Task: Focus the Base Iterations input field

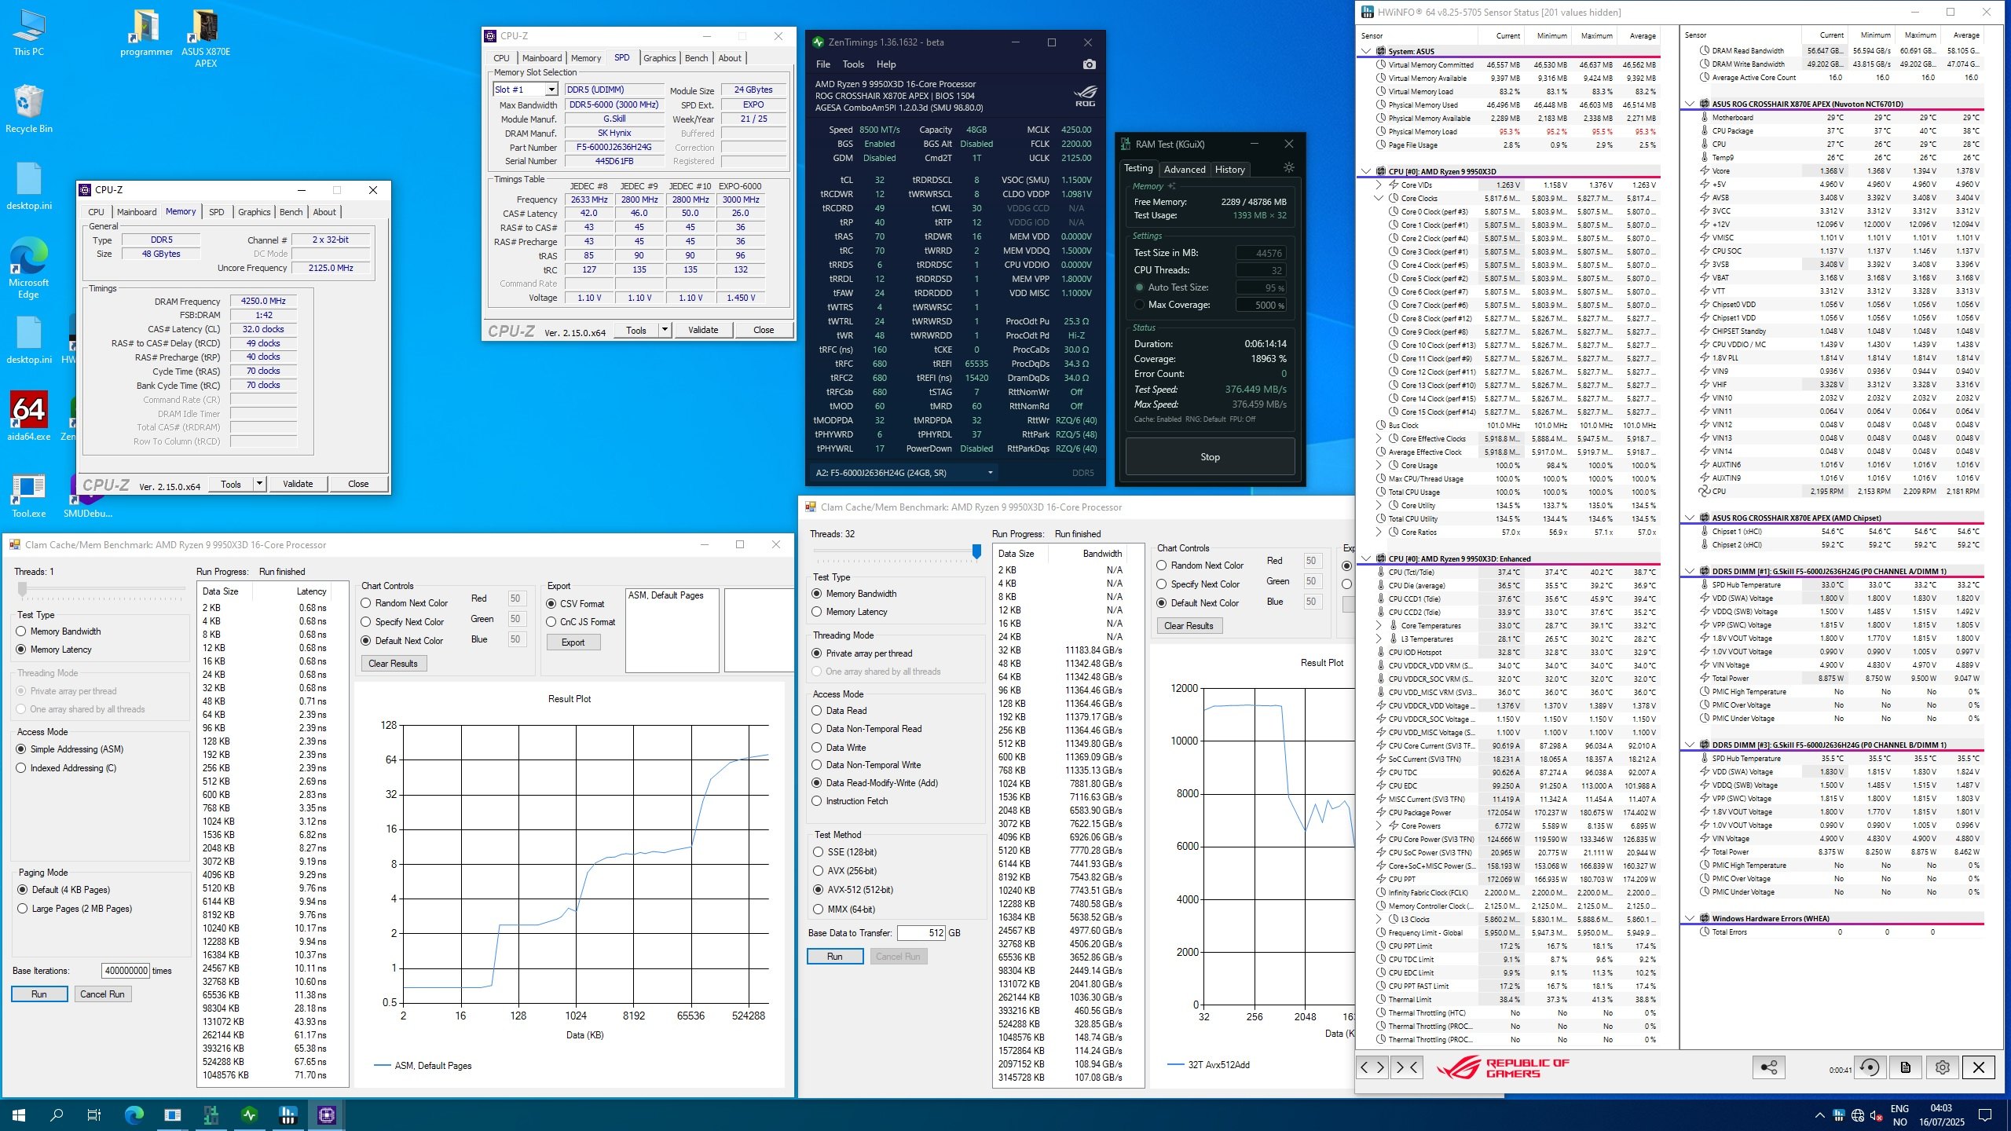Action: (x=126, y=971)
